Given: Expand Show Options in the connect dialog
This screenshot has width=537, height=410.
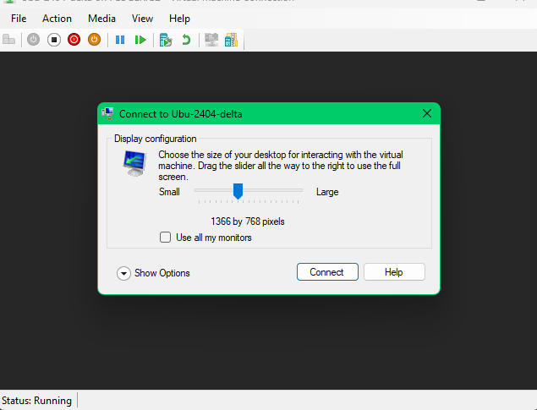Looking at the screenshot, I should pyautogui.click(x=124, y=273).
